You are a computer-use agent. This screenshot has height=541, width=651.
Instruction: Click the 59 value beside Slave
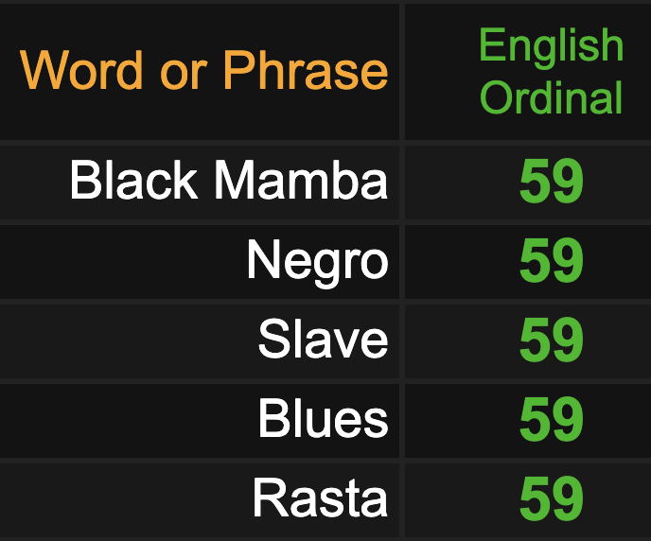[552, 340]
